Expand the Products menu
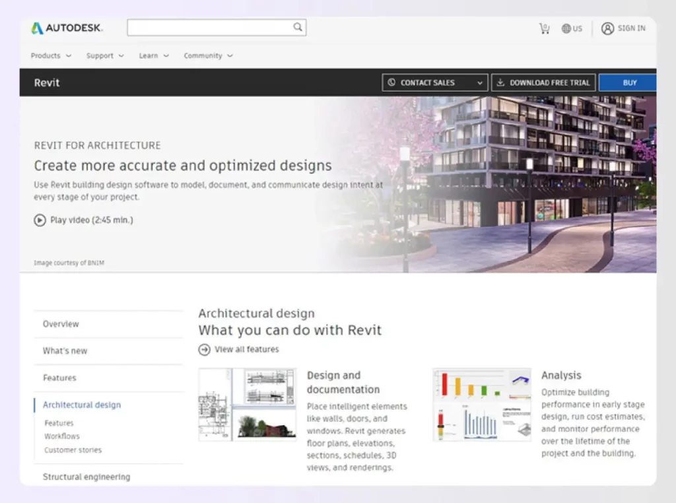Viewport: 676px width, 503px height. (x=51, y=56)
